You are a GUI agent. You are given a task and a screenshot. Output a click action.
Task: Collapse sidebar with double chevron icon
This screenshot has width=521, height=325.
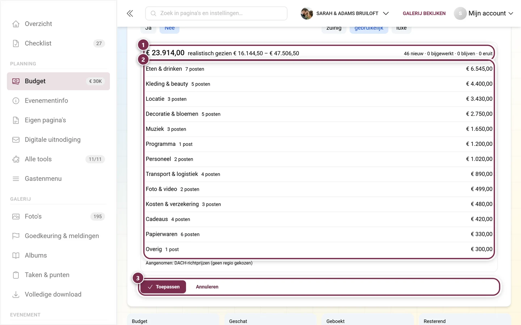click(x=130, y=13)
